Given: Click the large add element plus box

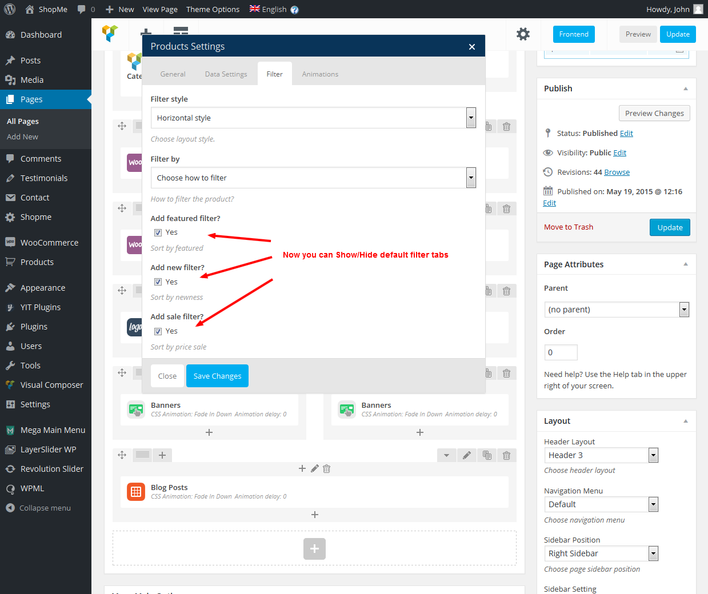Looking at the screenshot, I should pos(314,549).
